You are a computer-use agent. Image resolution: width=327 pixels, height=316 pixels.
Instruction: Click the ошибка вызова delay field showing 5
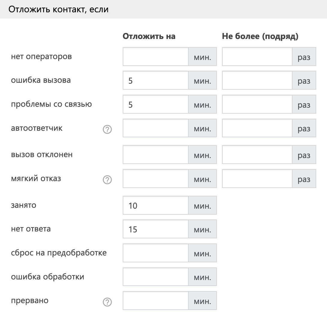click(156, 81)
